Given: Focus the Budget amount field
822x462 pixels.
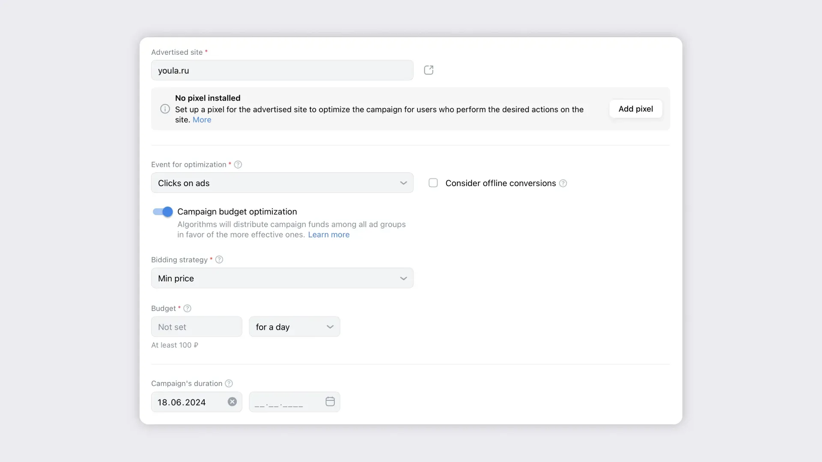Looking at the screenshot, I should tap(197, 327).
